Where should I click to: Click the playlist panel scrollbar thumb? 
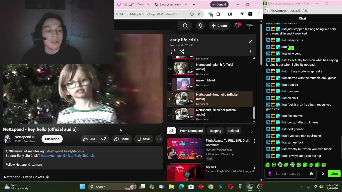point(254,113)
